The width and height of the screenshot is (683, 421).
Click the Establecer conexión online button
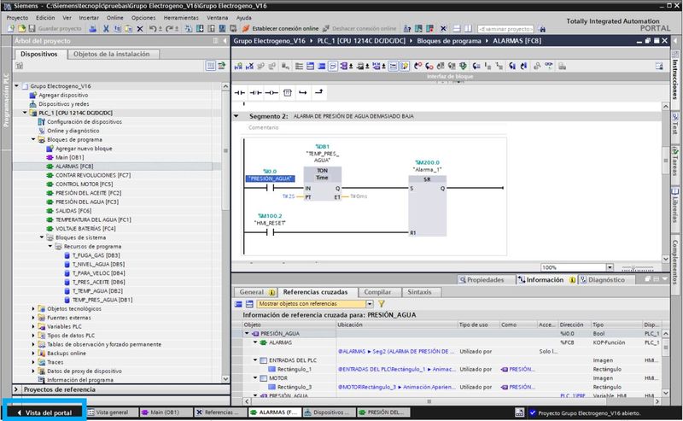click(x=281, y=29)
